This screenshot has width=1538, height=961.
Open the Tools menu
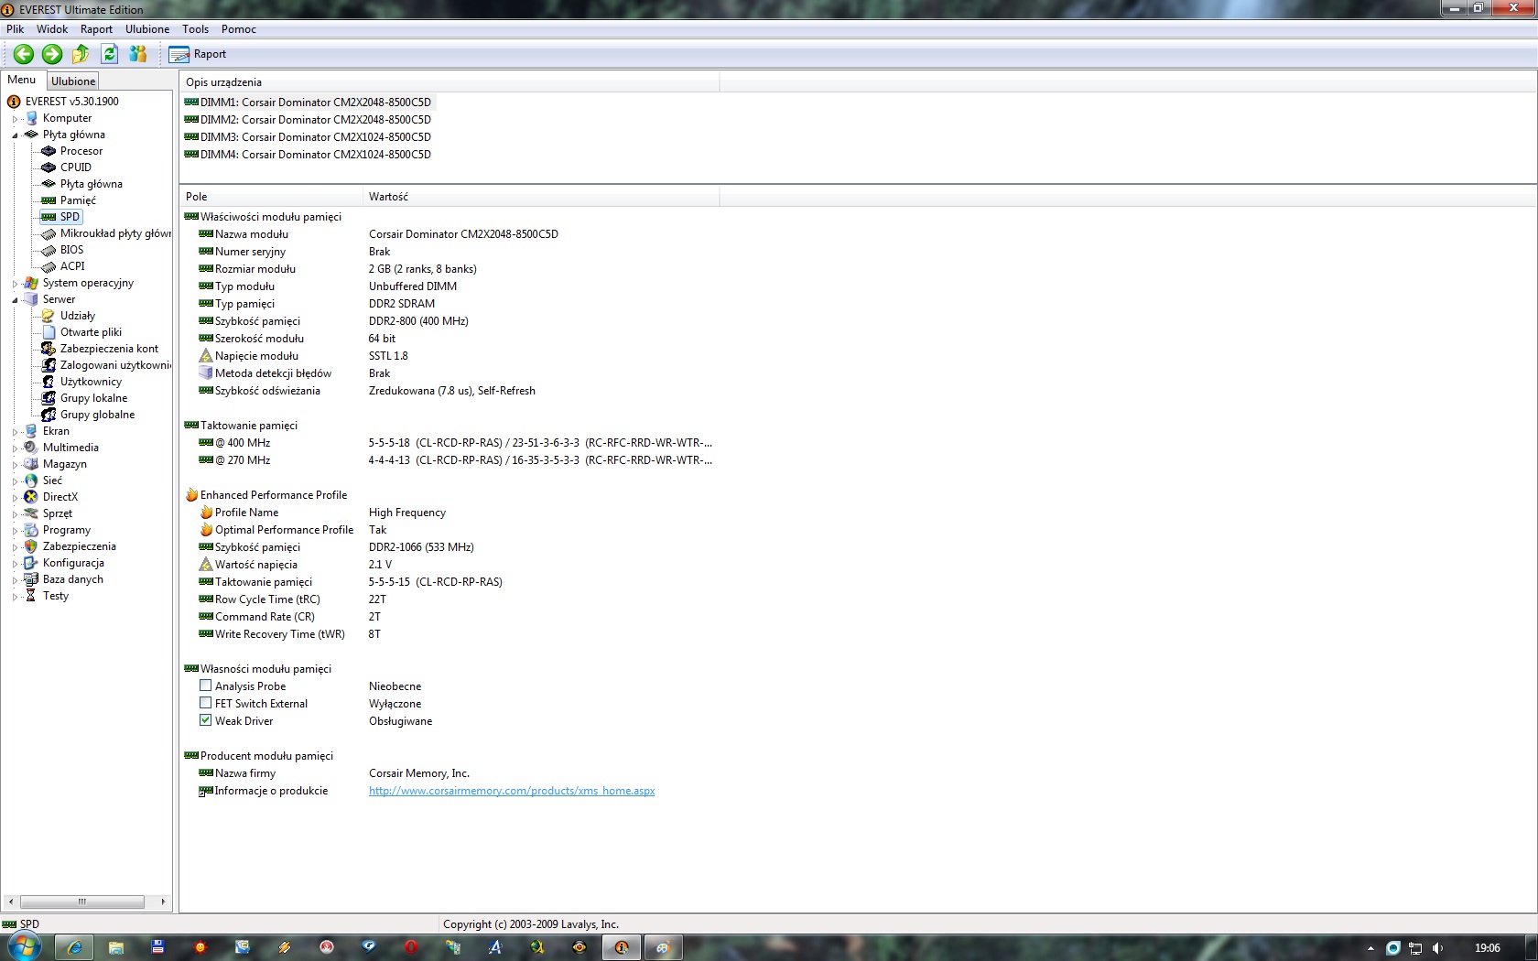click(x=195, y=29)
